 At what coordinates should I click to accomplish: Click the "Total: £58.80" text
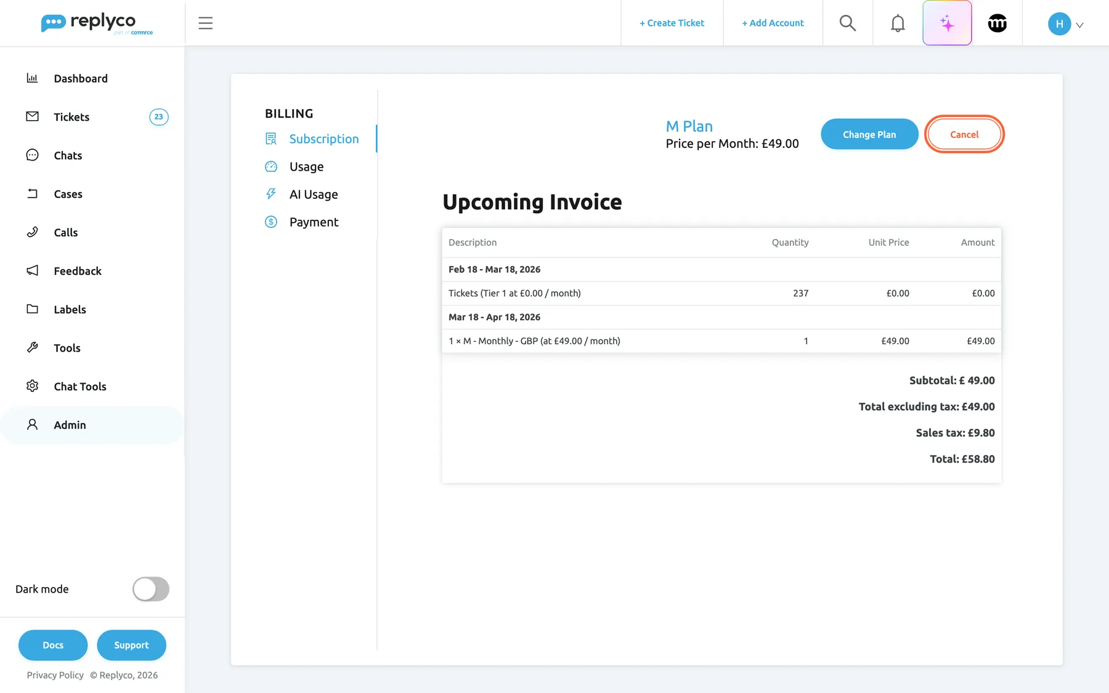coord(962,459)
